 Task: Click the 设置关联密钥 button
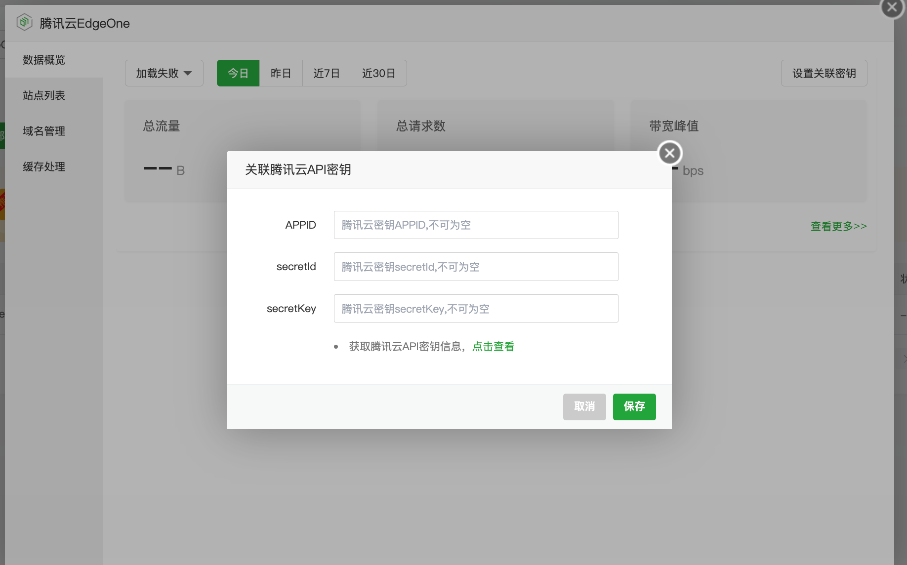tap(824, 73)
